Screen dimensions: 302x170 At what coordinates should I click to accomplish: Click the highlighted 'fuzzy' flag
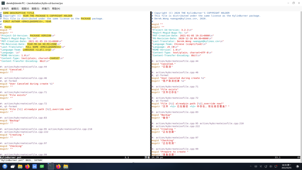(8, 27)
